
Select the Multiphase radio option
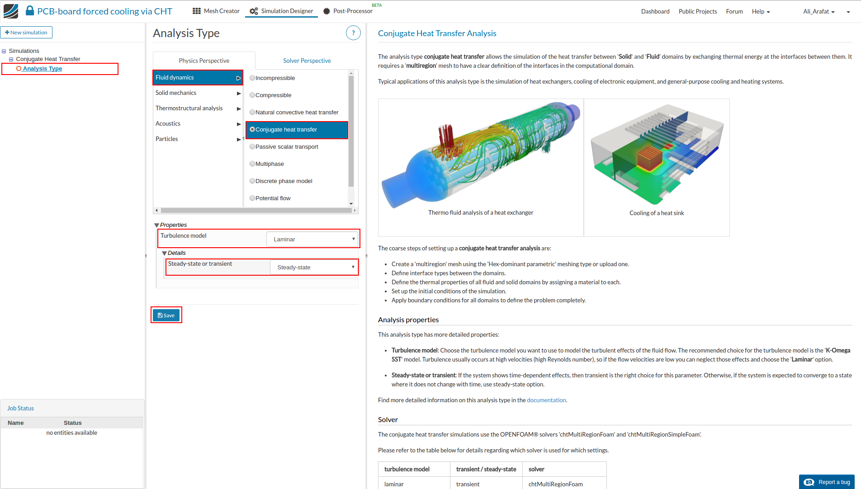click(x=252, y=164)
